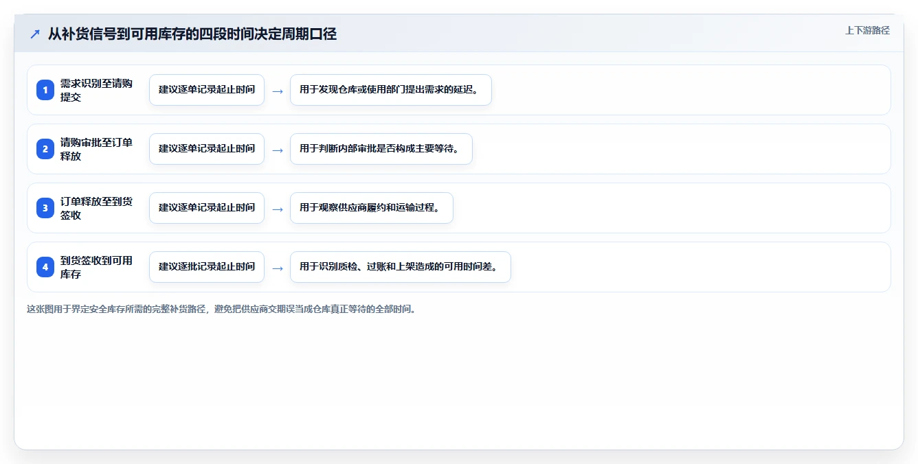
Task: Click 建议逐批记录起止时间 chip in step 4 row
Action: coord(207,267)
